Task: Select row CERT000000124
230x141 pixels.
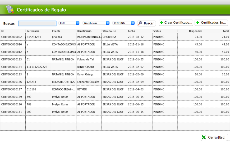Action: pyautogui.click(x=115, y=67)
